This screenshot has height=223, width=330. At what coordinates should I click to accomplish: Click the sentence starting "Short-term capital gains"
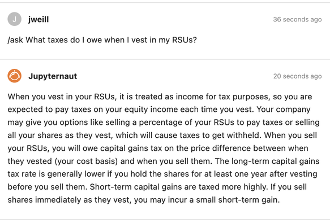coord(179,187)
